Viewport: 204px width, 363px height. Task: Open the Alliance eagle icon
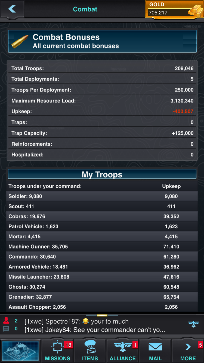pos(123,347)
